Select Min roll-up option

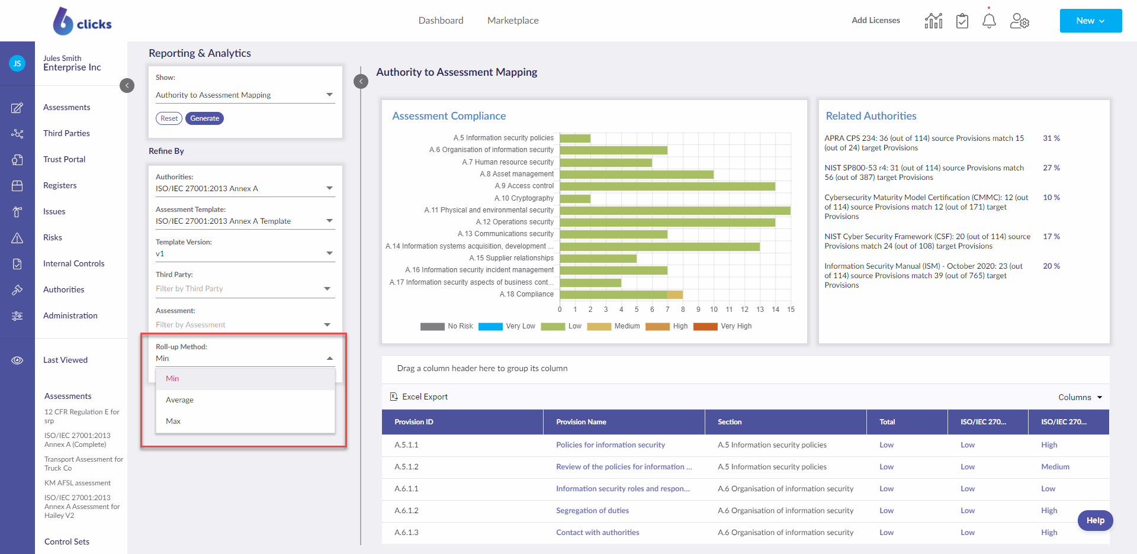click(245, 379)
